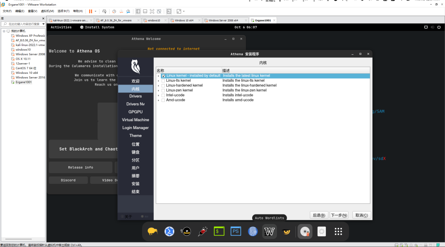The image size is (445, 247).
Task: Toggle the thumbnail bar view icon
Action: pyautogui.click(x=145, y=12)
